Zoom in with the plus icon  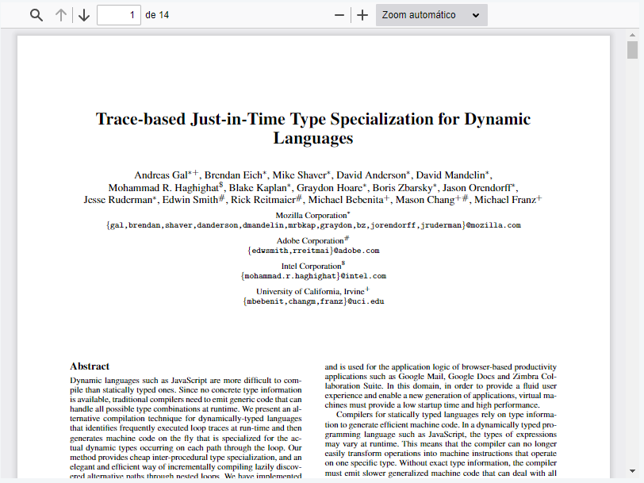click(362, 15)
